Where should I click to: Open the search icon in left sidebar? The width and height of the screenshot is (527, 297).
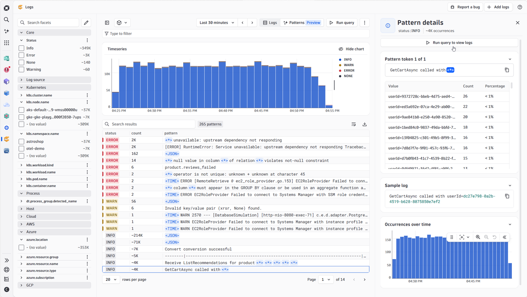coord(6,20)
